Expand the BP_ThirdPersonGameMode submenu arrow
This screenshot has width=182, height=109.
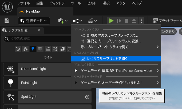click(157, 71)
